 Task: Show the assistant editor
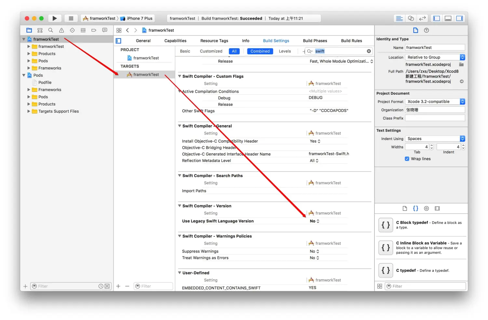tap(411, 19)
